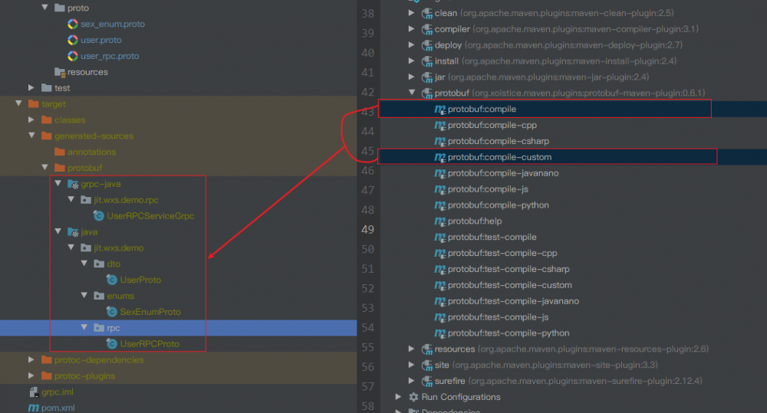Viewport: 767px width, 413px height.
Task: Expand the test folder
Action: [31, 88]
